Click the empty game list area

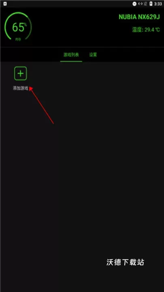(82, 177)
